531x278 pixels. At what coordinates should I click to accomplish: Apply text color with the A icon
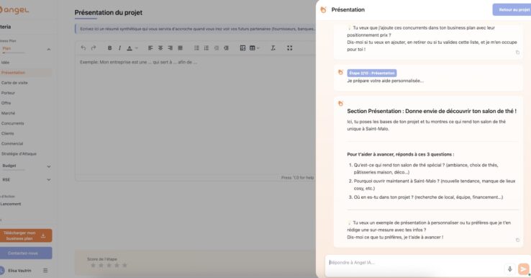click(130, 48)
